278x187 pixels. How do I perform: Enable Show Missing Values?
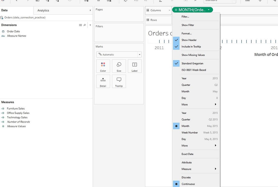[196, 55]
